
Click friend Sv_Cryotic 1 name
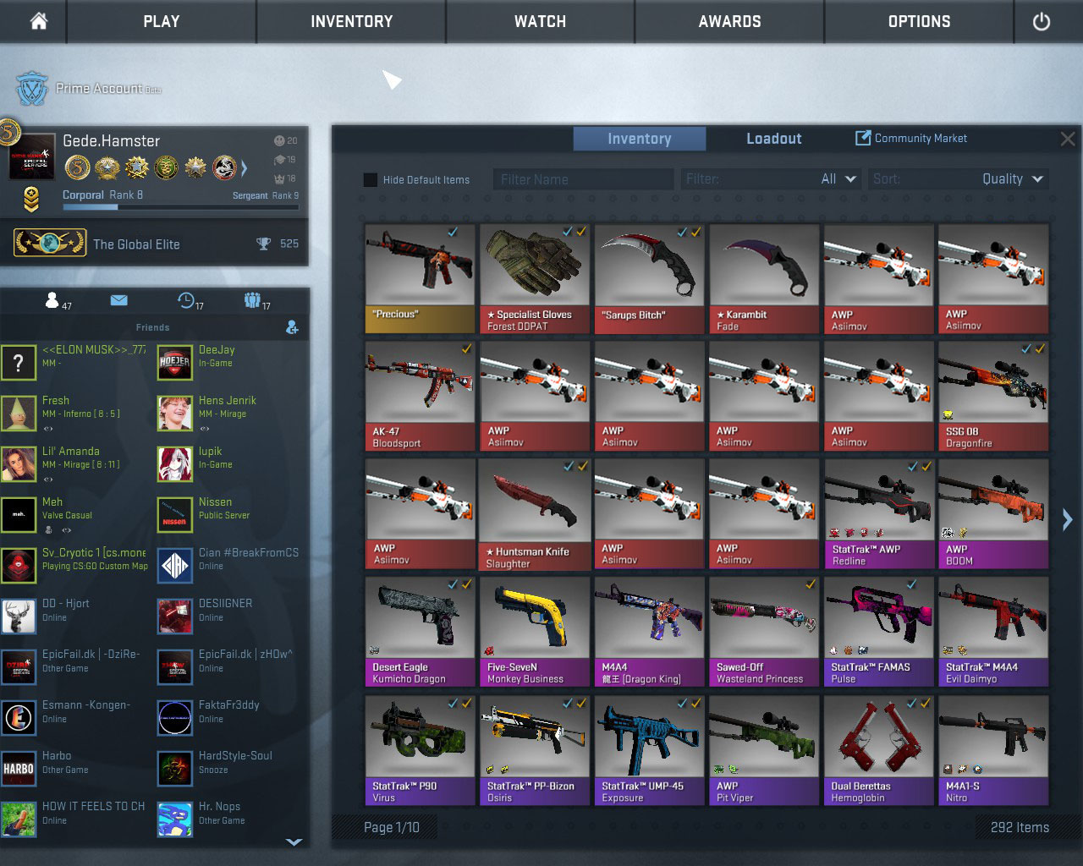point(94,552)
